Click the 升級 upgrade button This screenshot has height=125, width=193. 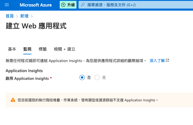pyautogui.click(x=68, y=5)
